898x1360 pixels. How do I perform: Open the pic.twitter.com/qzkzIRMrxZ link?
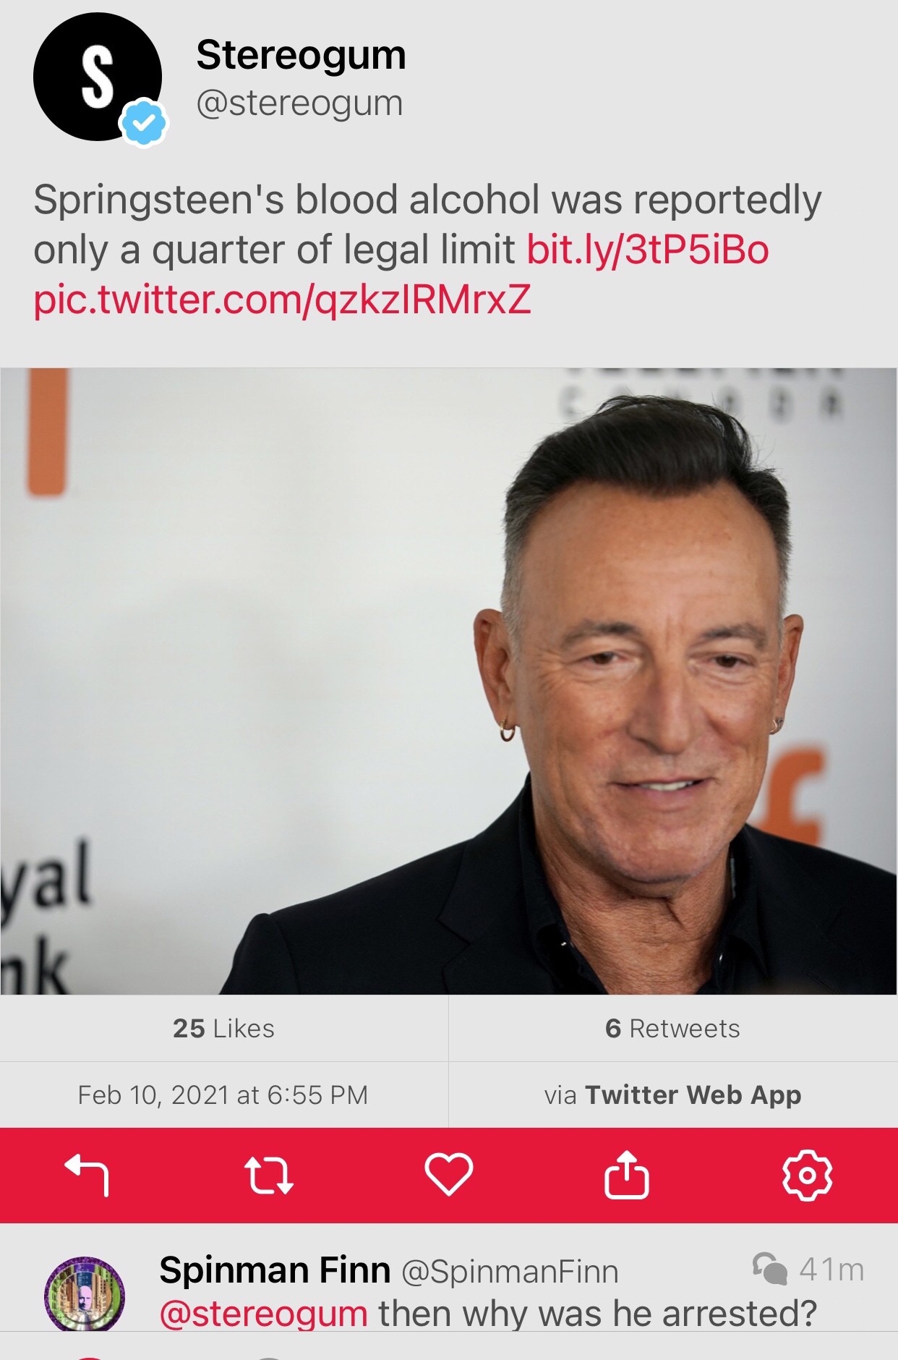(x=283, y=300)
